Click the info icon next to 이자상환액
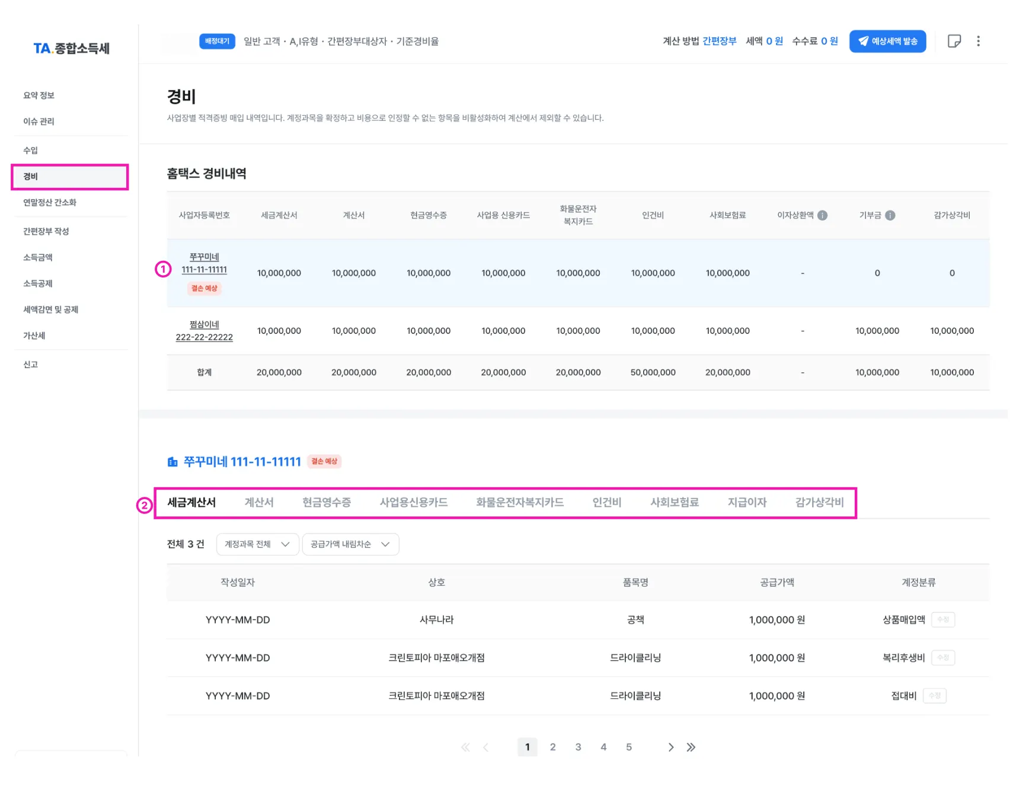Viewport: 1029px width, 792px height. 822,215
